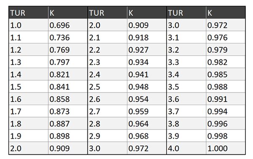Click the cell showing TUR 3.3
This screenshot has height=159, width=253.
click(186, 62)
